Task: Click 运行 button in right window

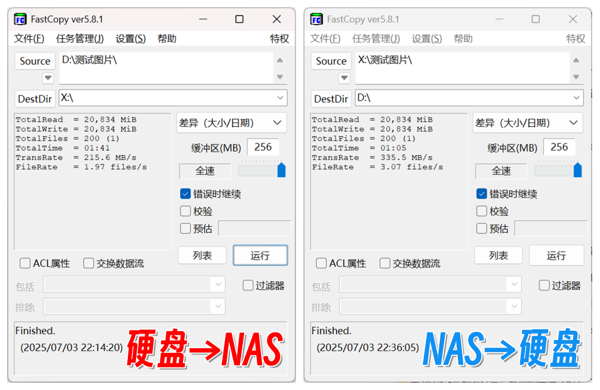Action: click(556, 255)
